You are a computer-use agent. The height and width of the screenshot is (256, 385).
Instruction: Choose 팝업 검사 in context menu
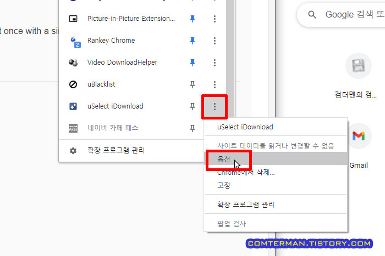(276, 224)
